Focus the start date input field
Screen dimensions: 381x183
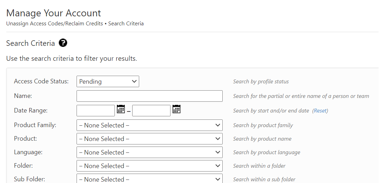click(x=95, y=110)
